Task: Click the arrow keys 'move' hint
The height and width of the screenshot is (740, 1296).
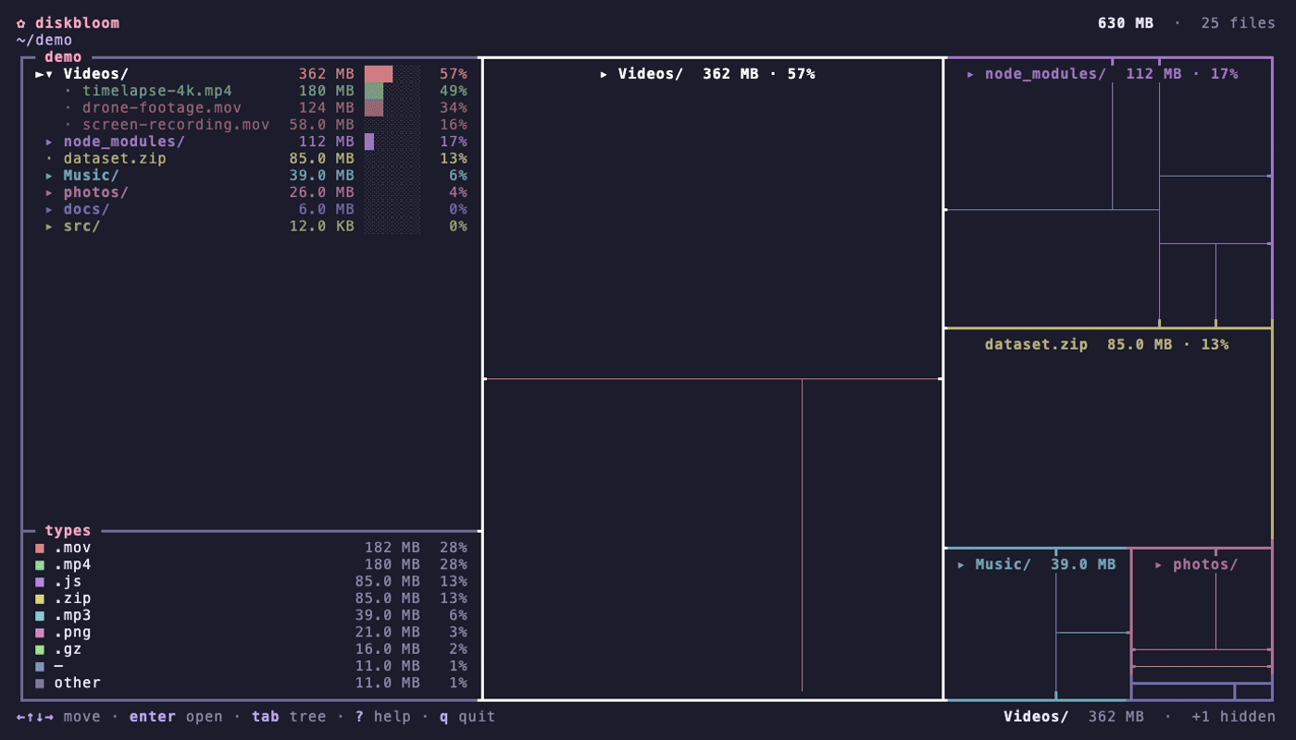Action: coord(58,717)
